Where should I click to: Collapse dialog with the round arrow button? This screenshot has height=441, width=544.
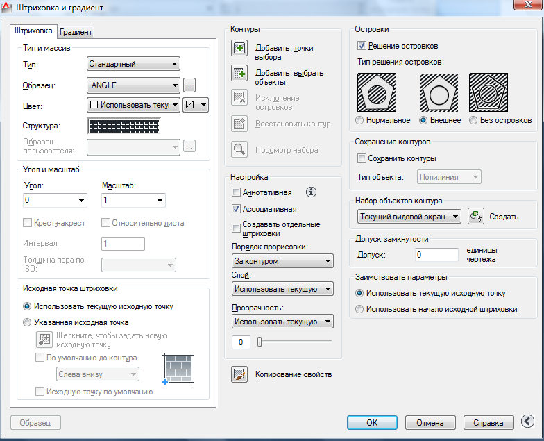click(x=527, y=422)
